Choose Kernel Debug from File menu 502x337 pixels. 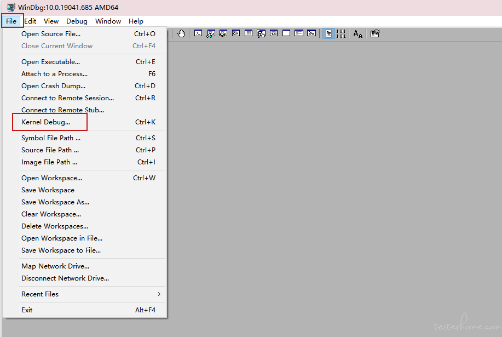pos(85,122)
